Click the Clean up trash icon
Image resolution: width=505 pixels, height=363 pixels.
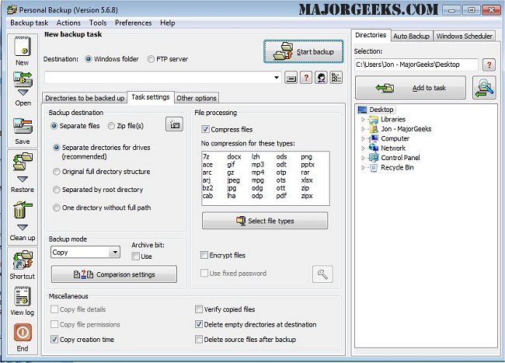23,211
